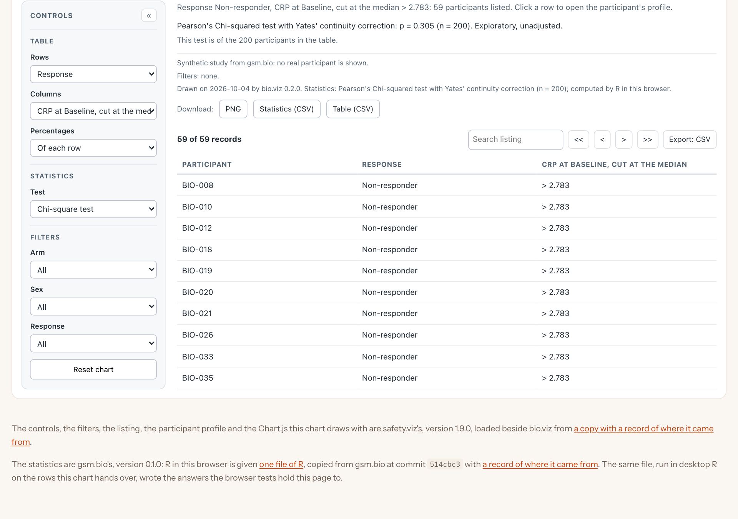Open the Arm filter dropdown
Viewport: 738px width, 519px height.
pyautogui.click(x=93, y=270)
